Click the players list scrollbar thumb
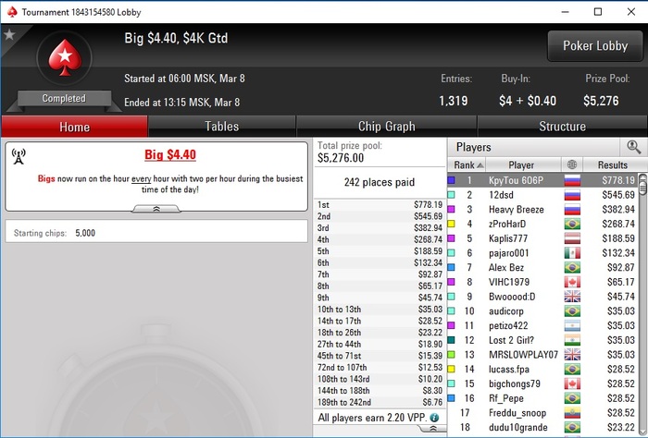 642,184
